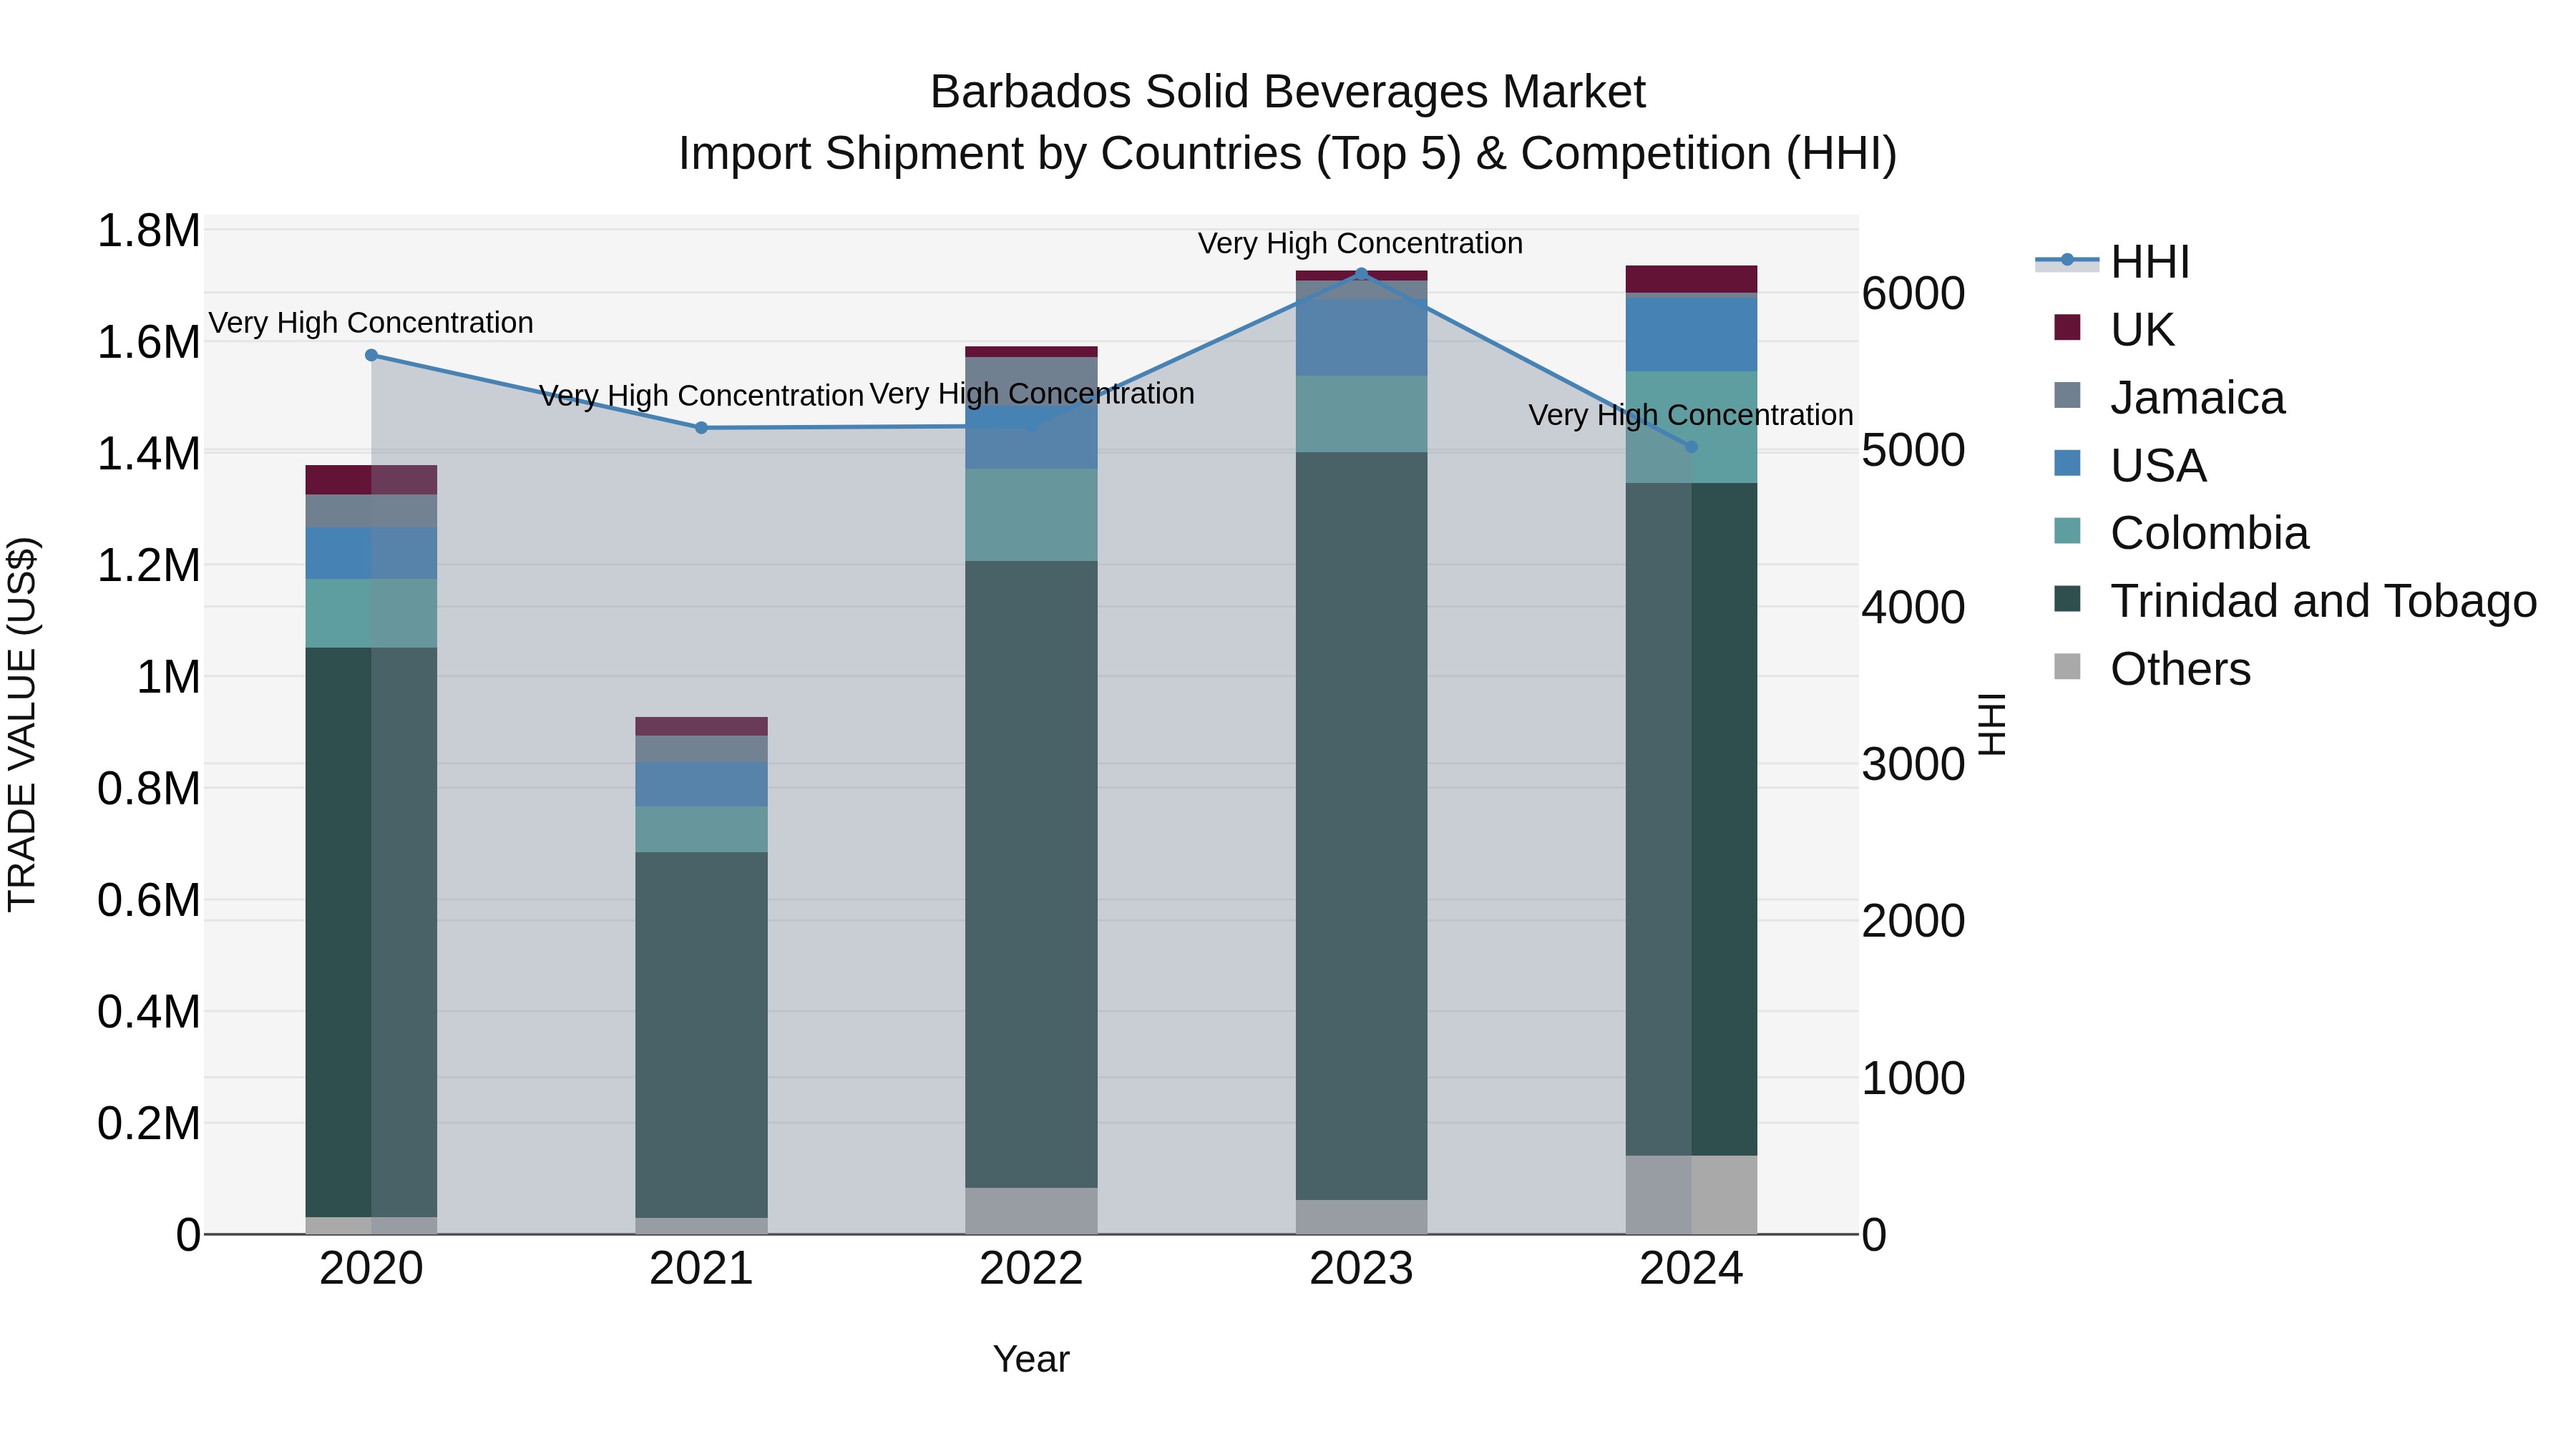Click the chart title Barbados Solid Beverages Market
2576x1449 pixels.
point(1288,92)
